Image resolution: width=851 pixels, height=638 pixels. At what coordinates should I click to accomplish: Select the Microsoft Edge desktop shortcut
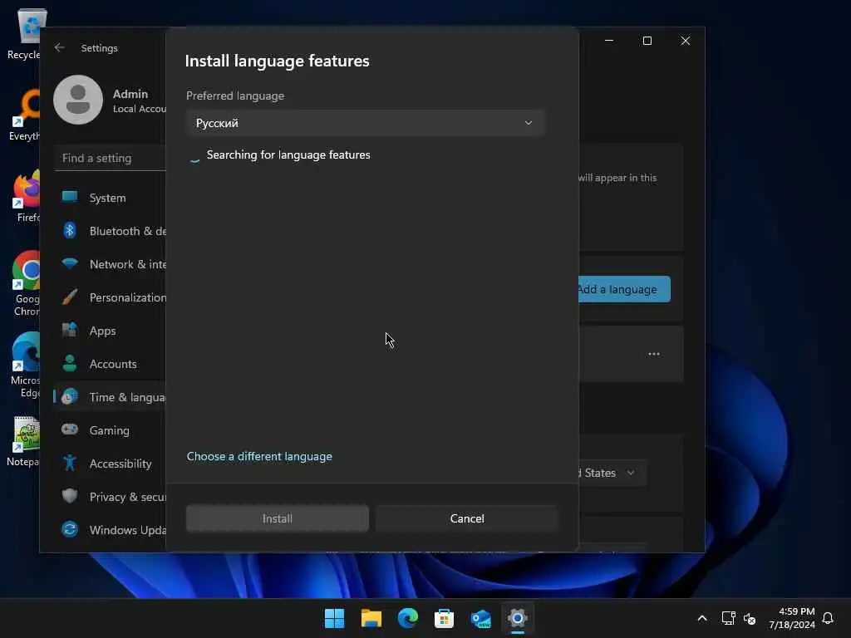click(26, 366)
